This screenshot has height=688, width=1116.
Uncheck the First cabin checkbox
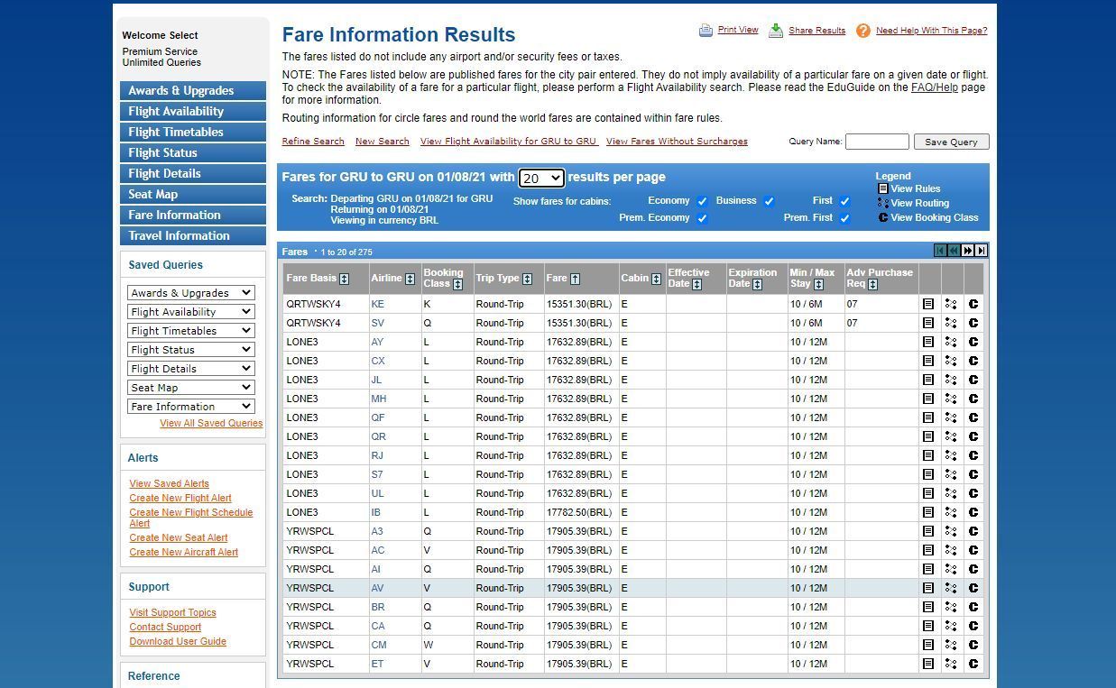tap(844, 201)
